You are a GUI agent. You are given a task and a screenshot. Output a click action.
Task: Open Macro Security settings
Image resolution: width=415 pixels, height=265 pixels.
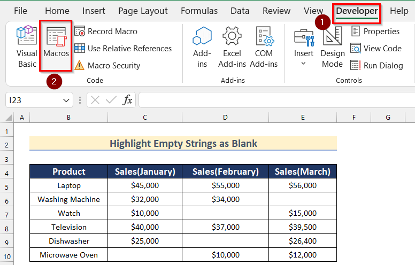tap(107, 66)
